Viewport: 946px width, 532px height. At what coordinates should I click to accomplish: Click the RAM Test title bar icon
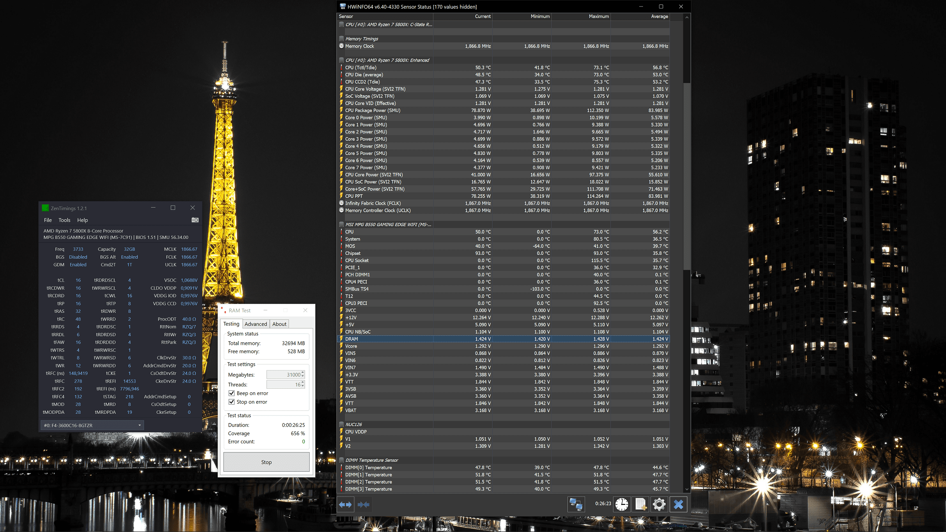click(x=224, y=310)
